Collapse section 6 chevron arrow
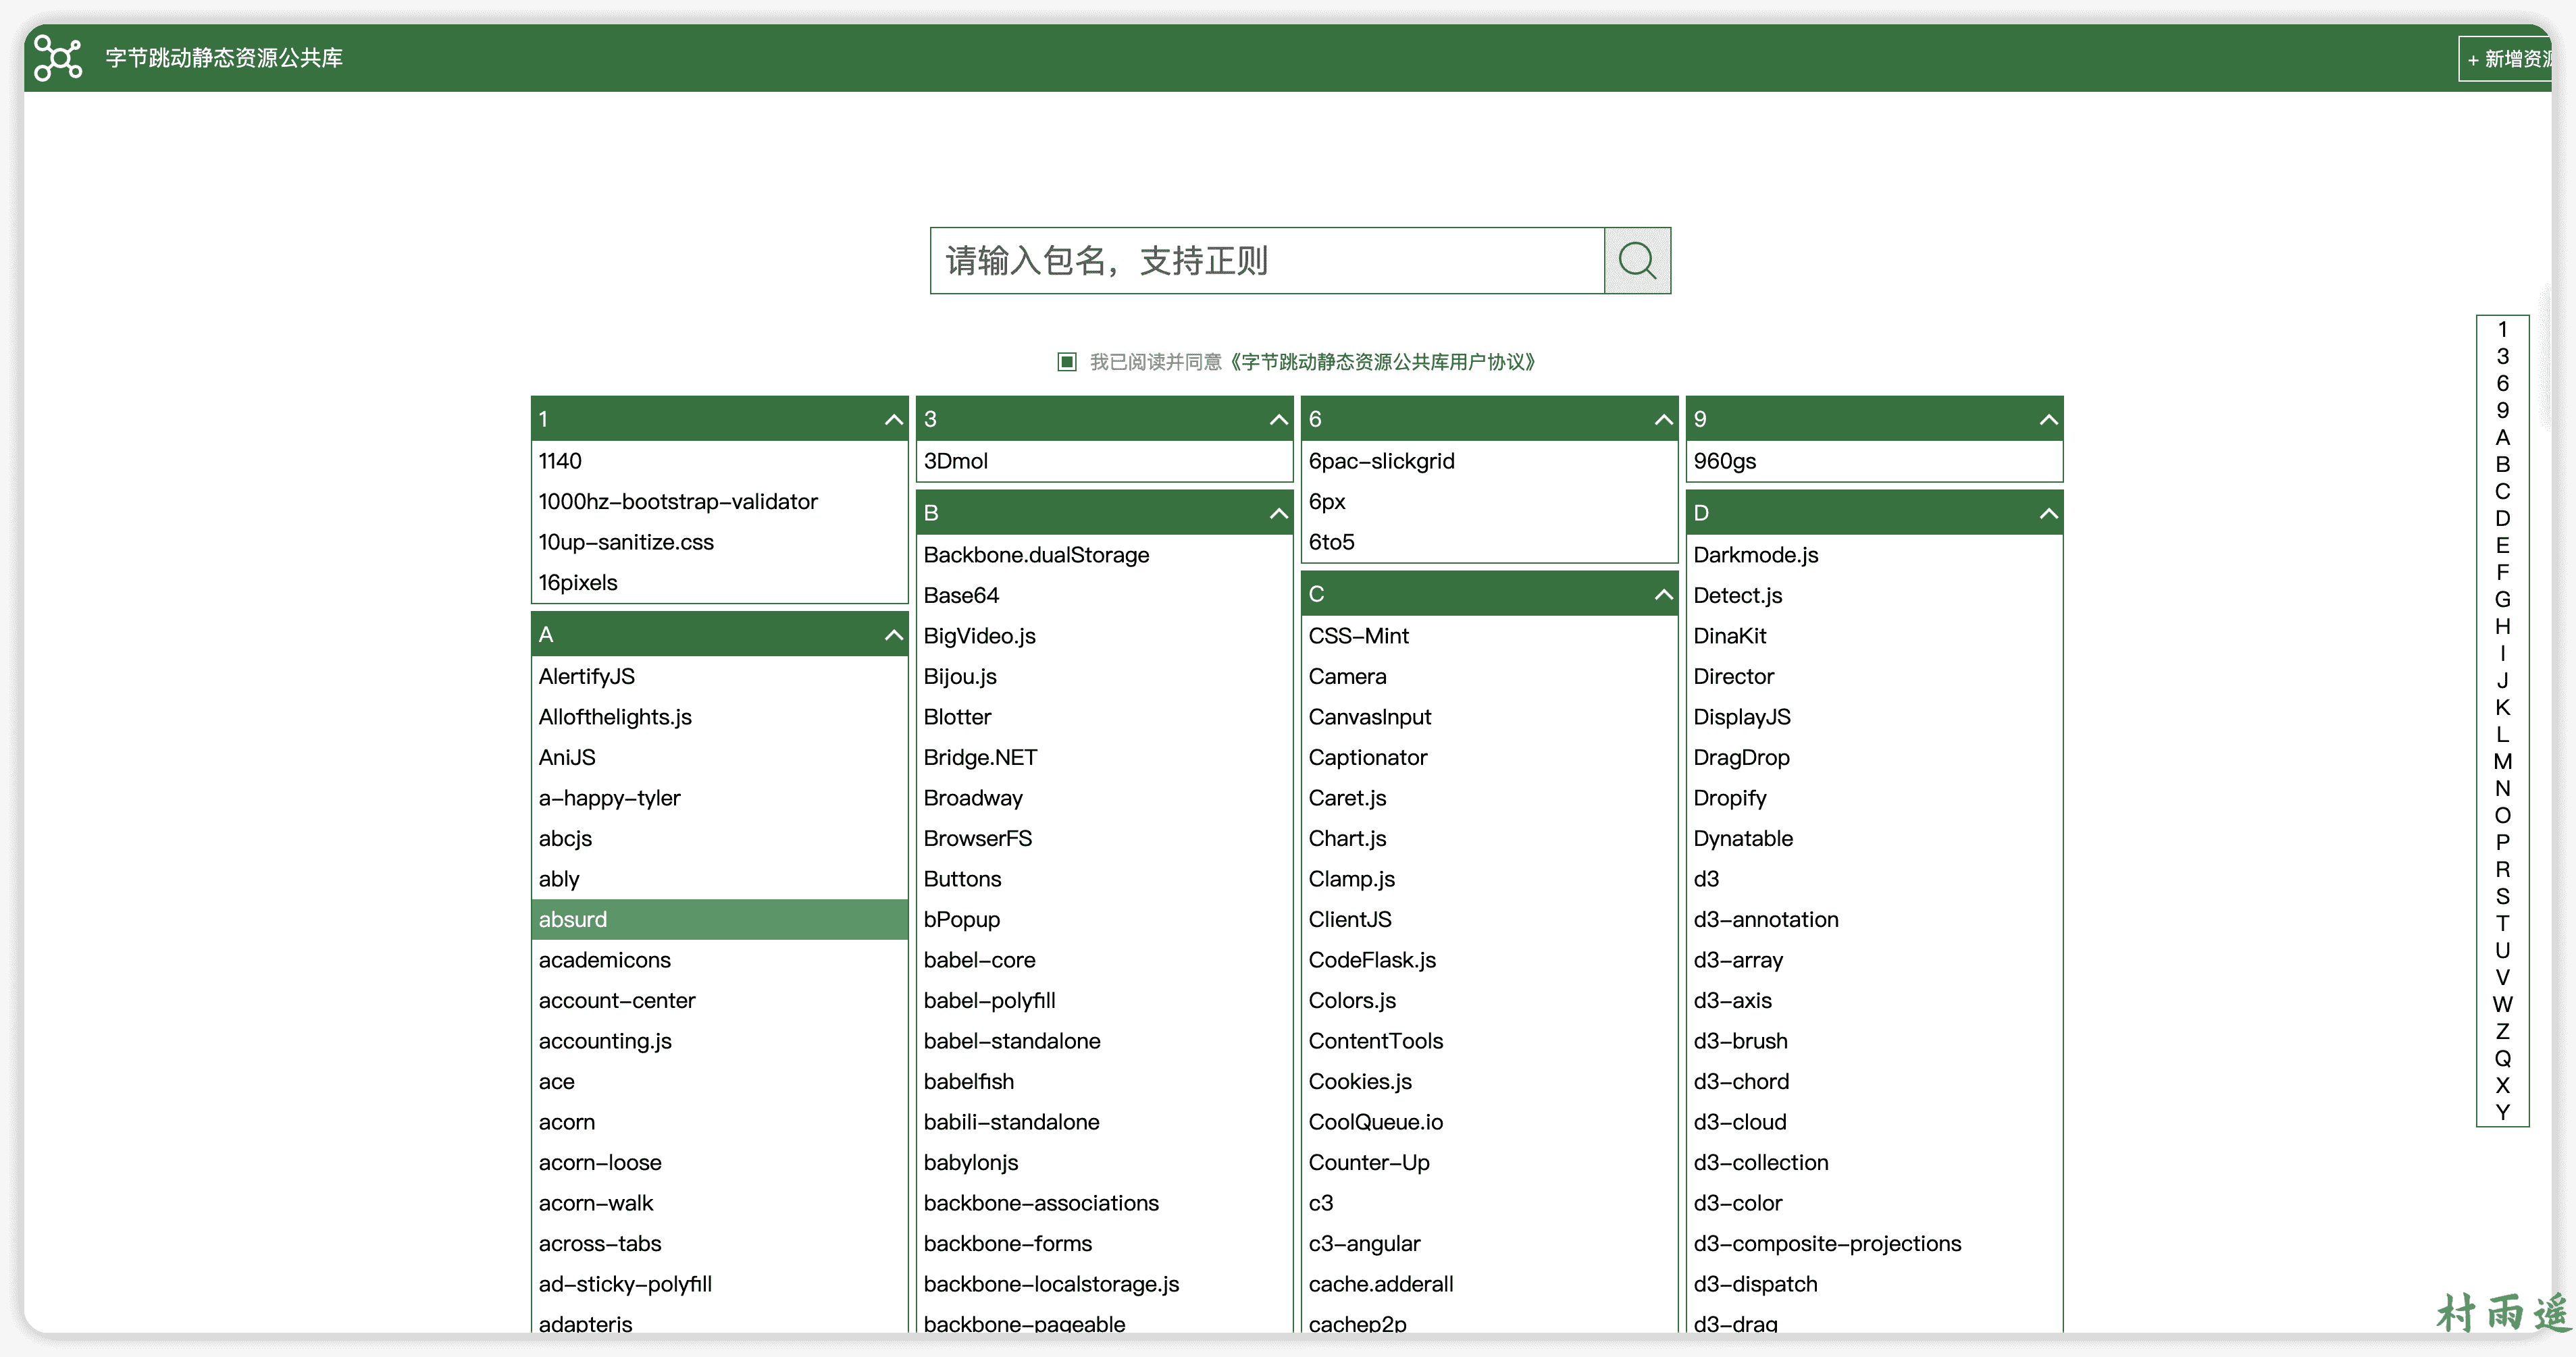Image resolution: width=2576 pixels, height=1357 pixels. coord(1663,420)
